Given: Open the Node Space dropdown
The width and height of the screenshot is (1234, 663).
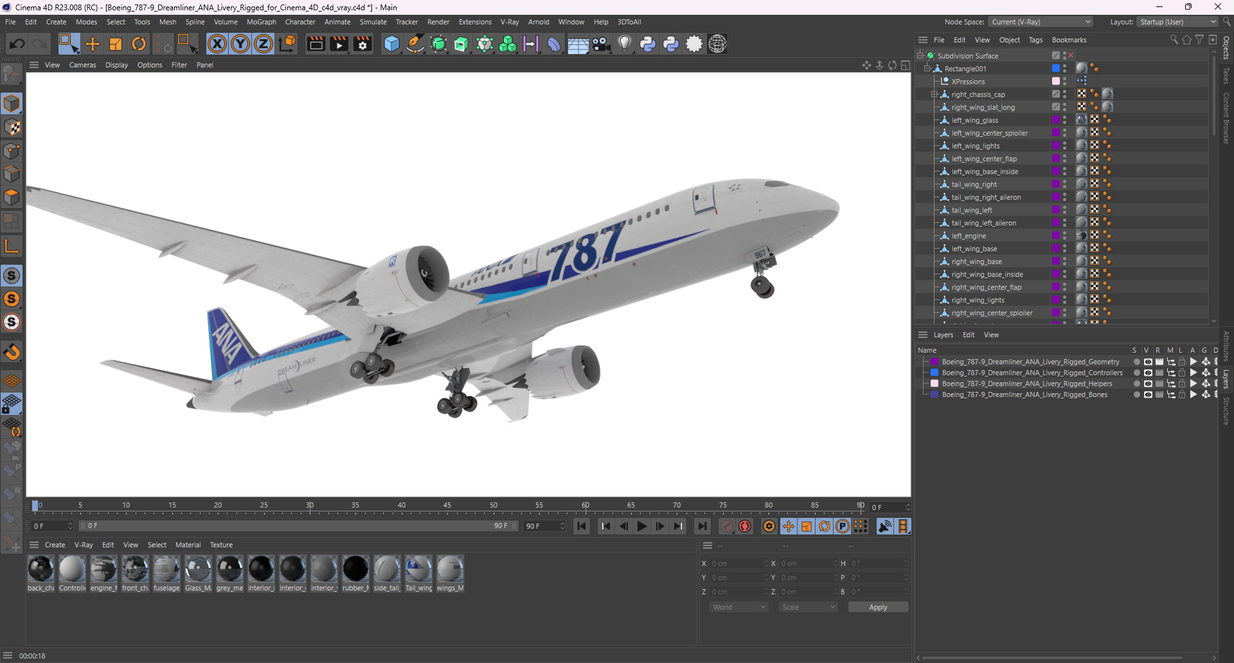Looking at the screenshot, I should click(x=1041, y=22).
